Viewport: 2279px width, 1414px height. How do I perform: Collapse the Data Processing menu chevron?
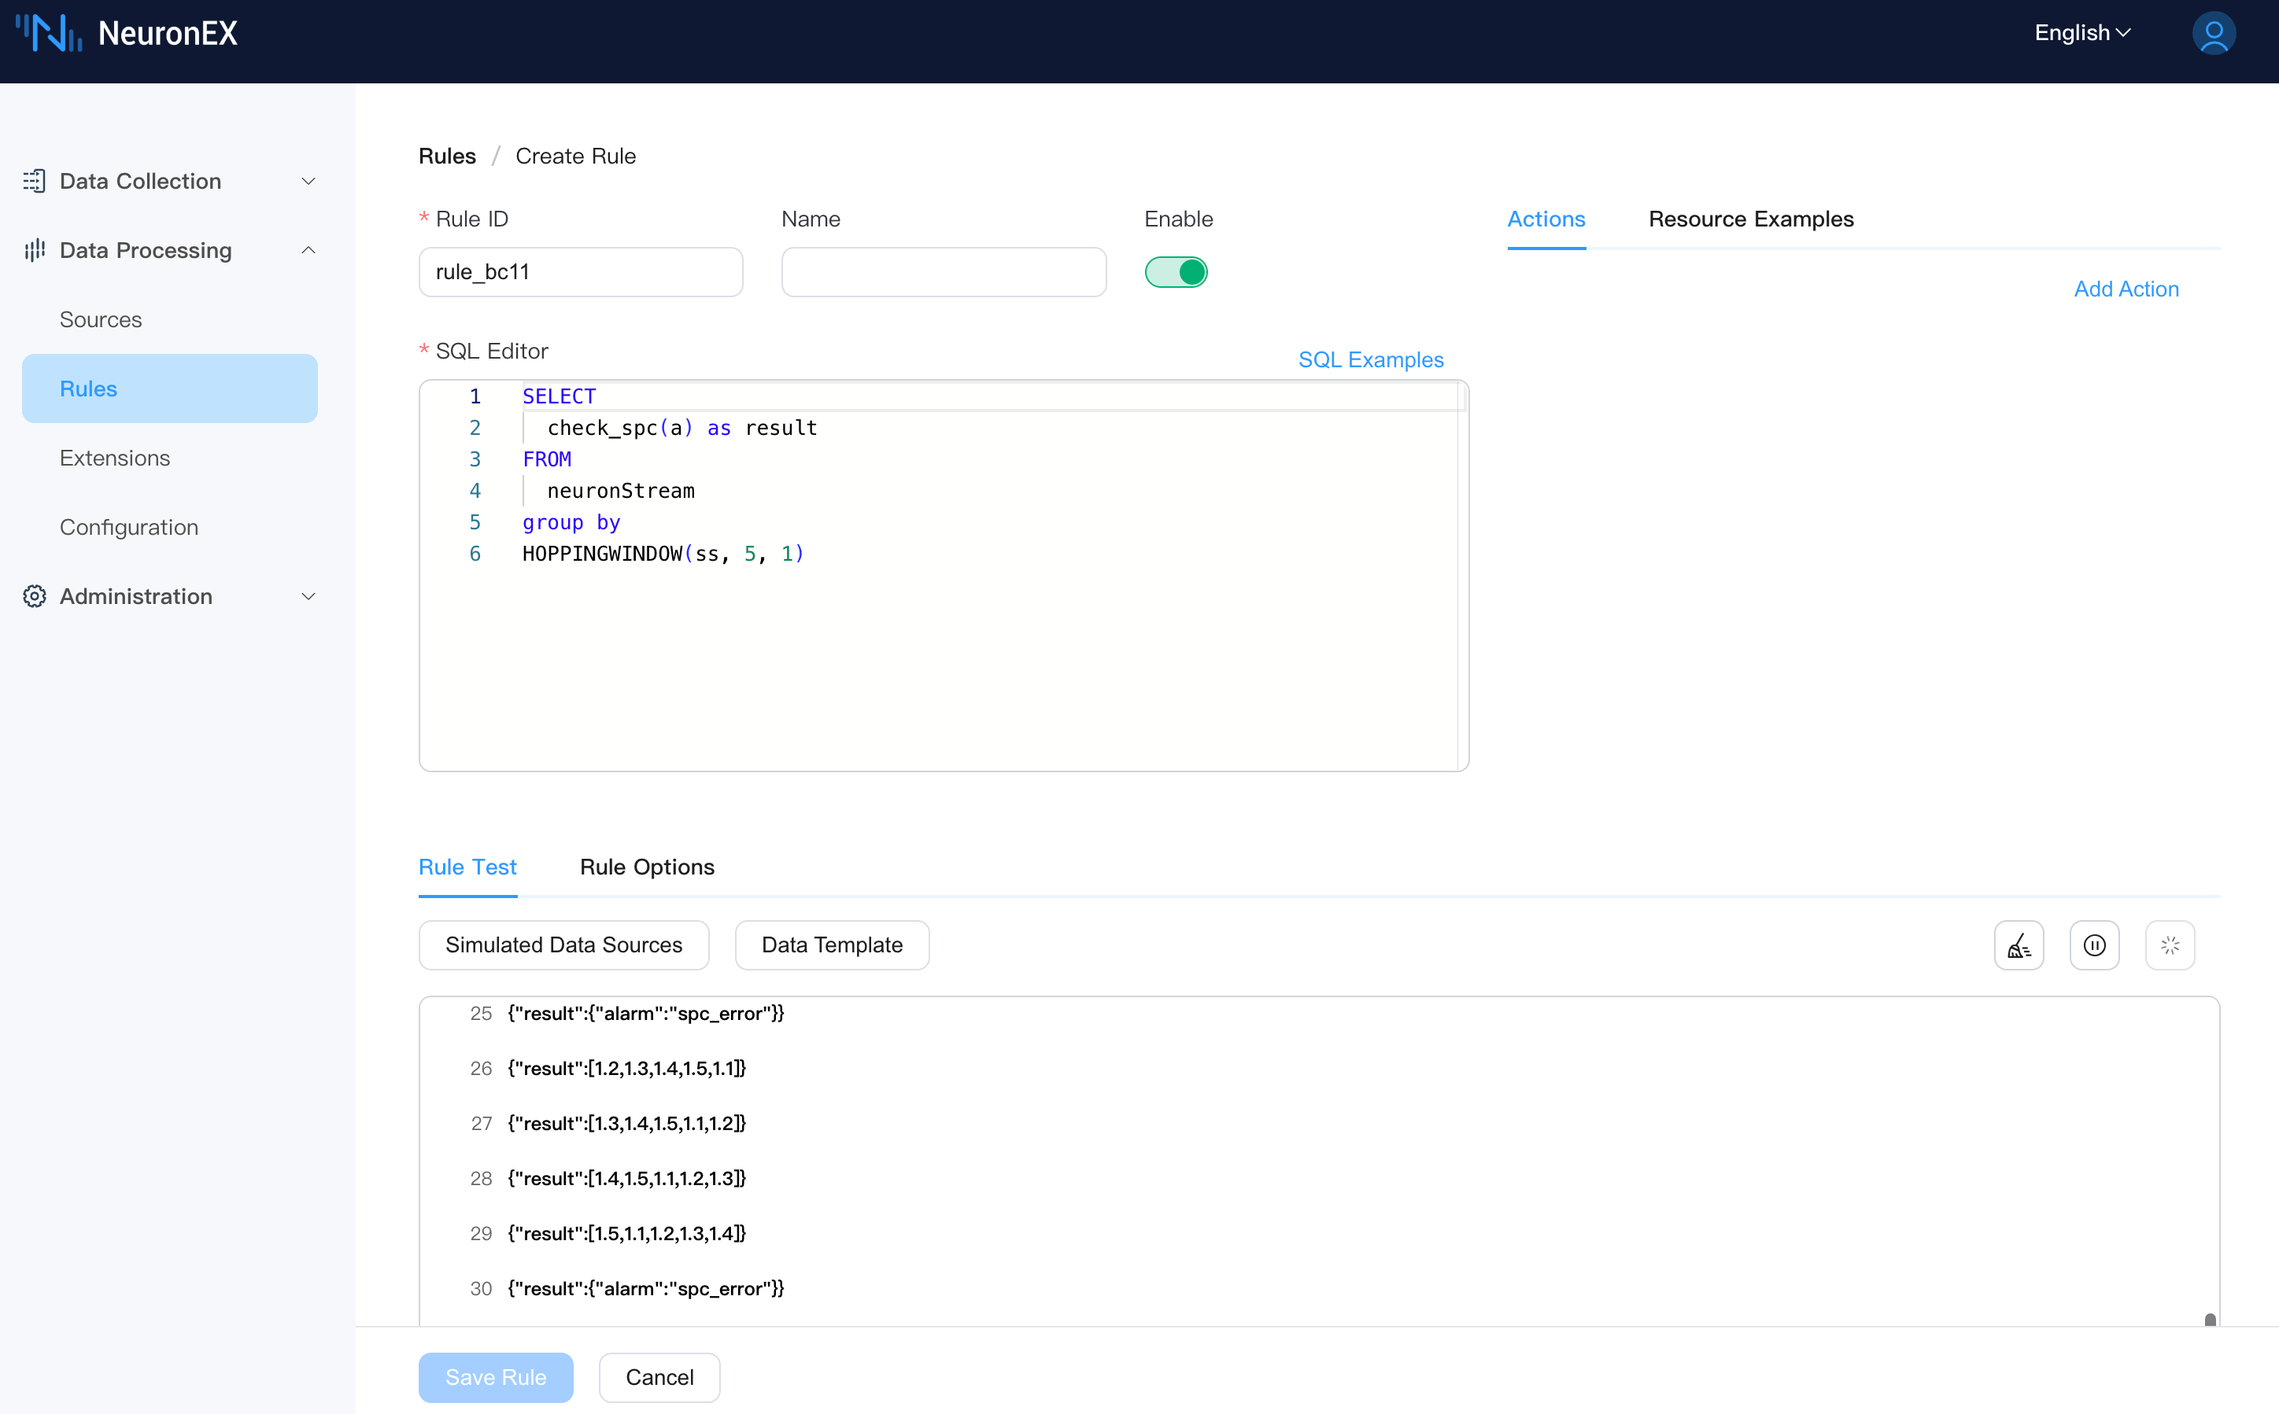(308, 250)
